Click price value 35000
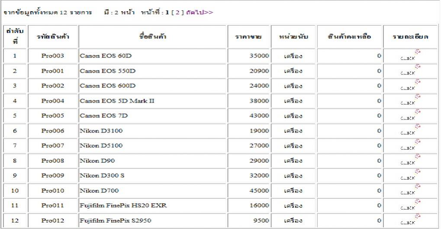The width and height of the screenshot is (441, 229). [x=259, y=56]
